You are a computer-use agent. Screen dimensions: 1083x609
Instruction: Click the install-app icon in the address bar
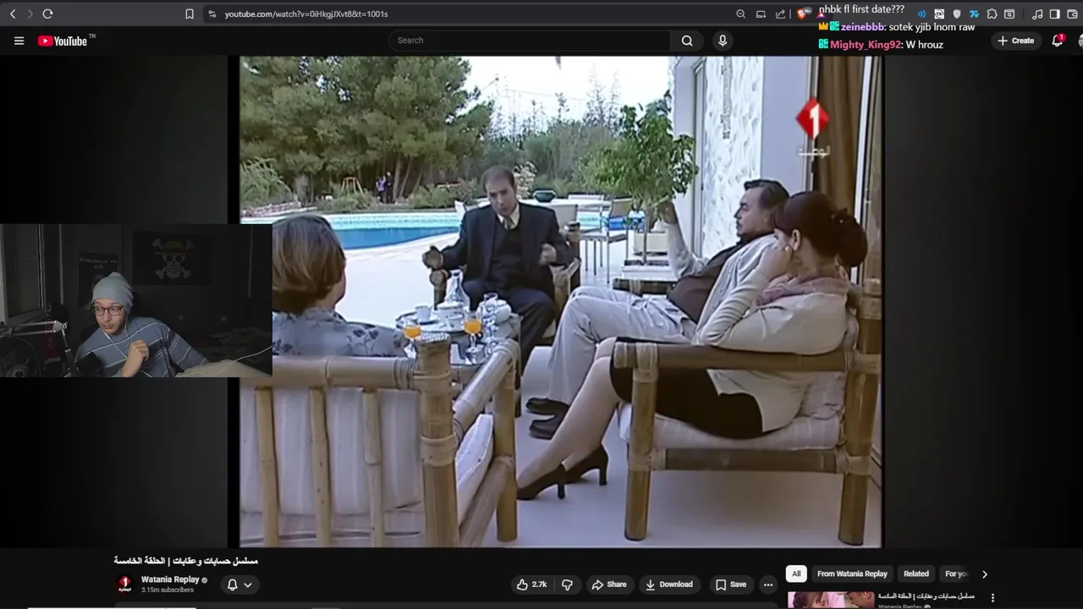click(x=761, y=14)
